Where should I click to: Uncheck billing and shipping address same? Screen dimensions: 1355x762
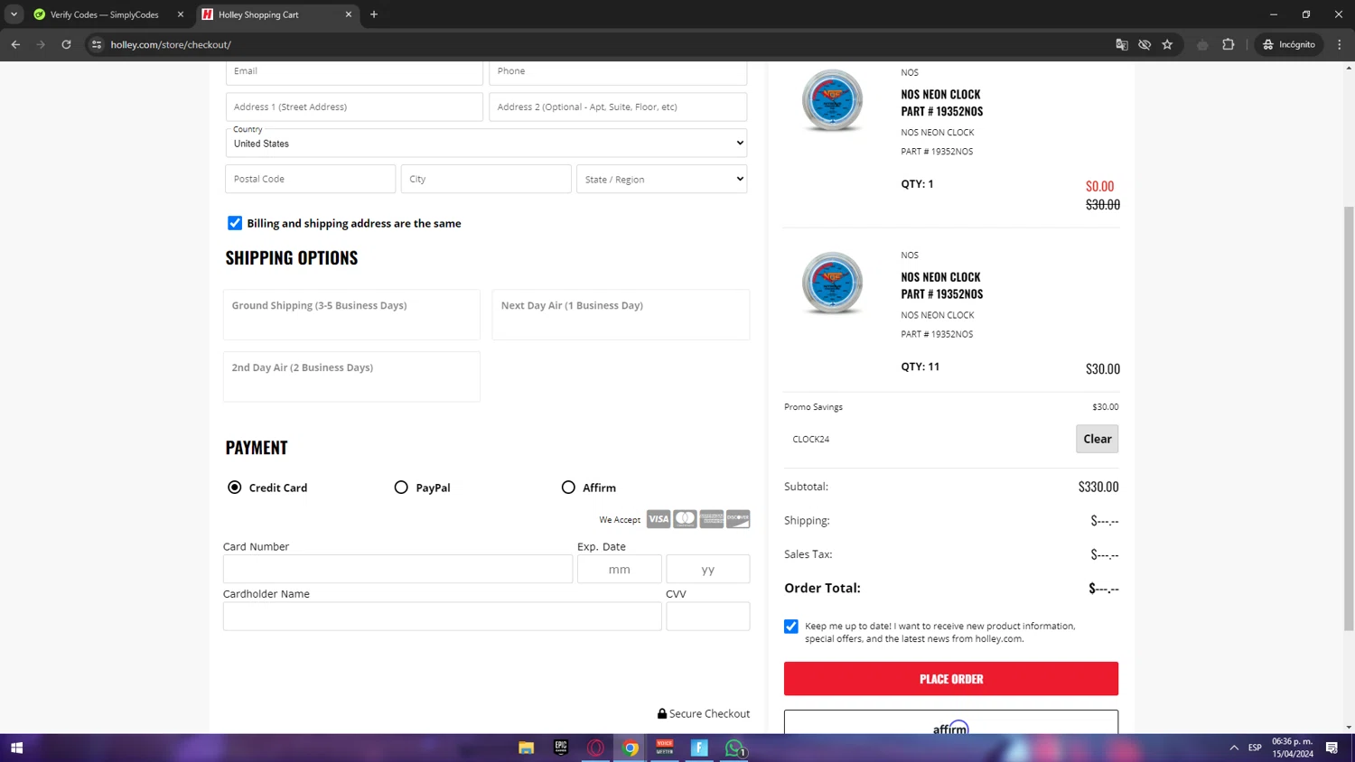coord(235,223)
